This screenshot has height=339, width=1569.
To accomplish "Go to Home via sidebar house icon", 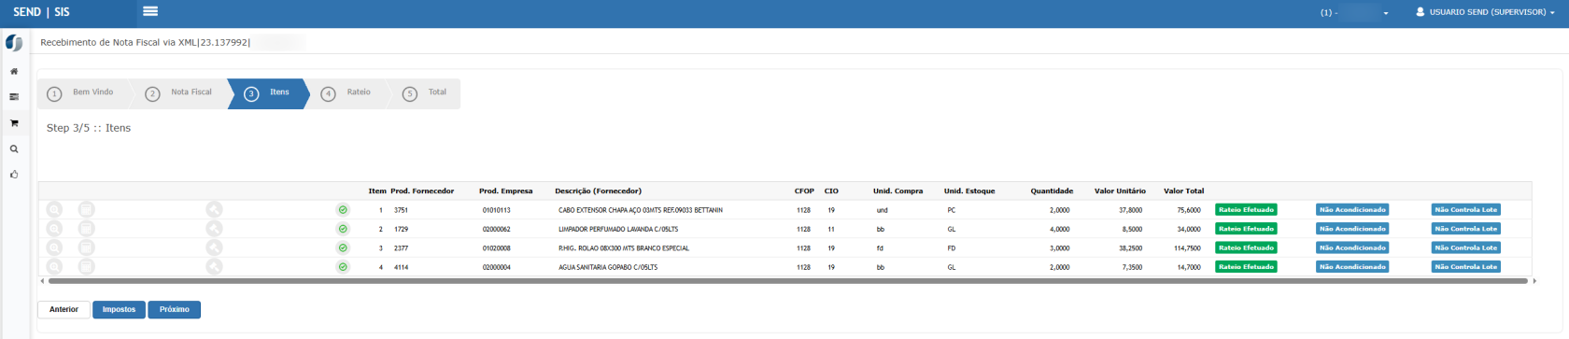I will pyautogui.click(x=14, y=71).
